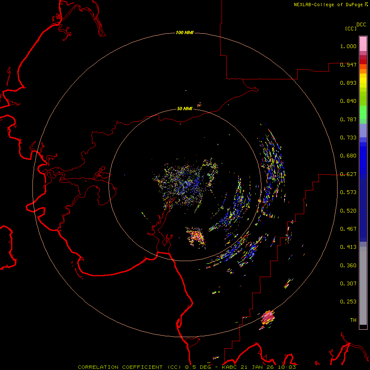Select the 0.520 scale value
The image size is (370, 370).
[x=348, y=210]
